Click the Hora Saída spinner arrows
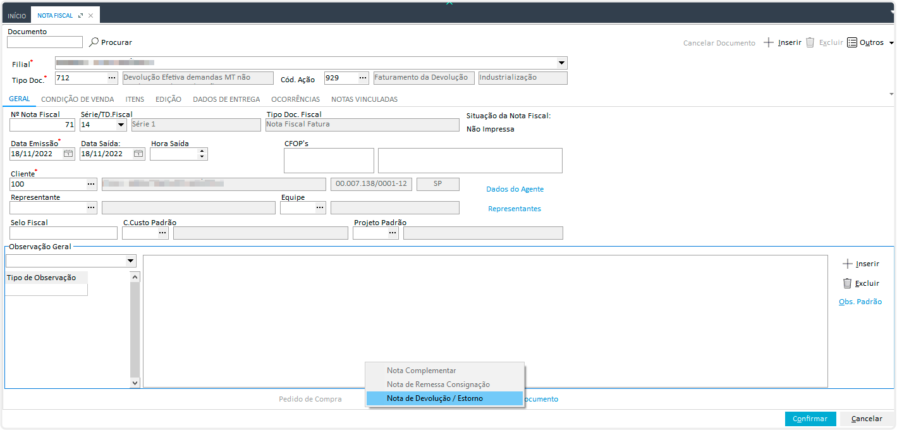897x430 pixels. (x=202, y=154)
